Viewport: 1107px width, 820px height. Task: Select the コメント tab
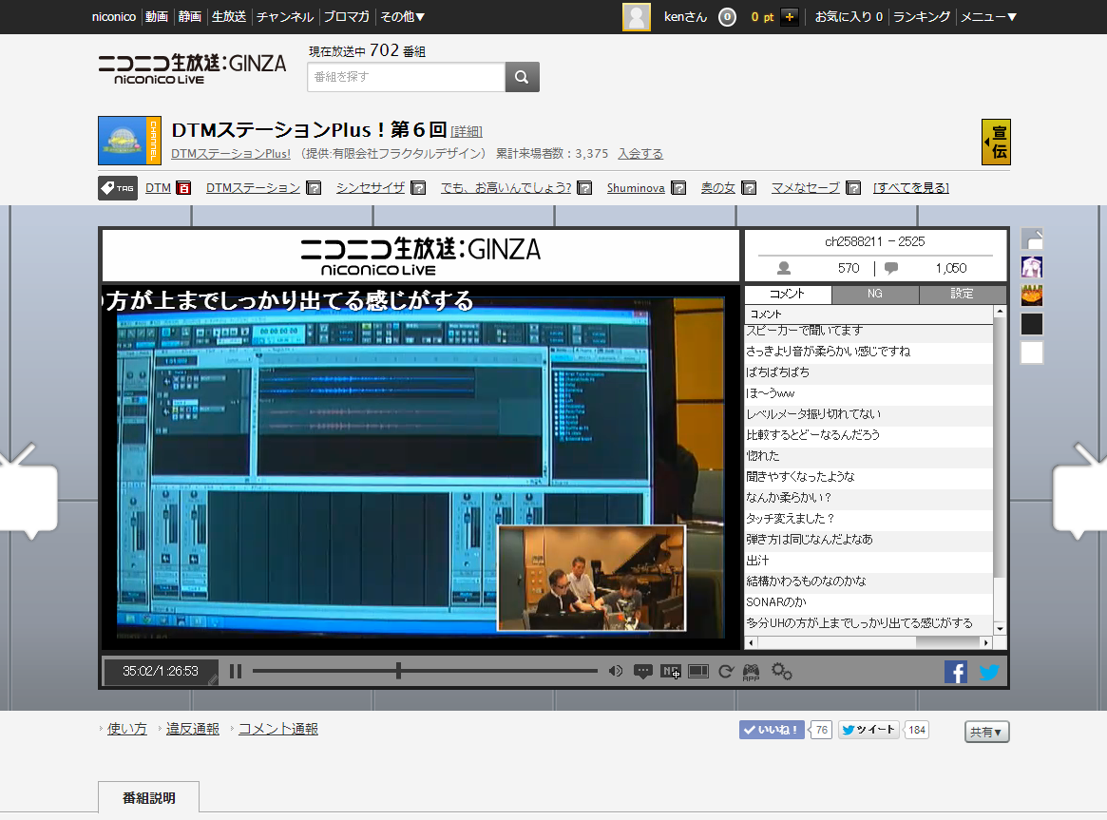point(788,294)
